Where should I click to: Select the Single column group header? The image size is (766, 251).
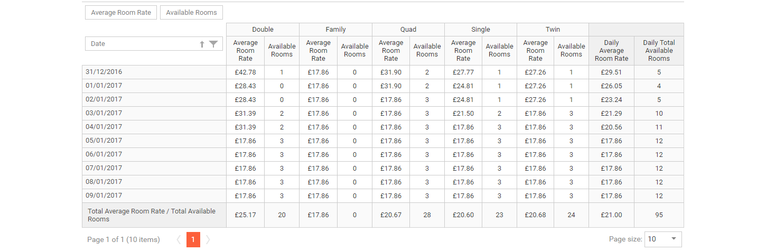click(x=481, y=30)
